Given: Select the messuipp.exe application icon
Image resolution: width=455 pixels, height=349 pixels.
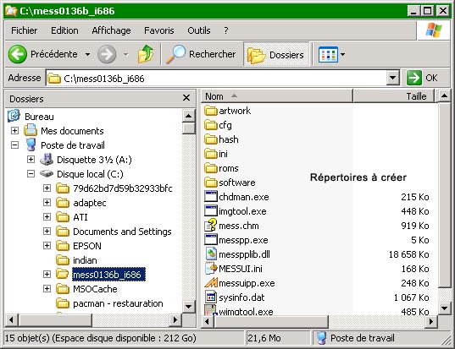Looking at the screenshot, I should pos(211,283).
